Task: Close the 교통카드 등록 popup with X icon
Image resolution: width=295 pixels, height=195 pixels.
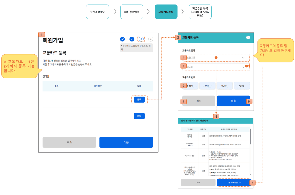Action: click(248, 37)
